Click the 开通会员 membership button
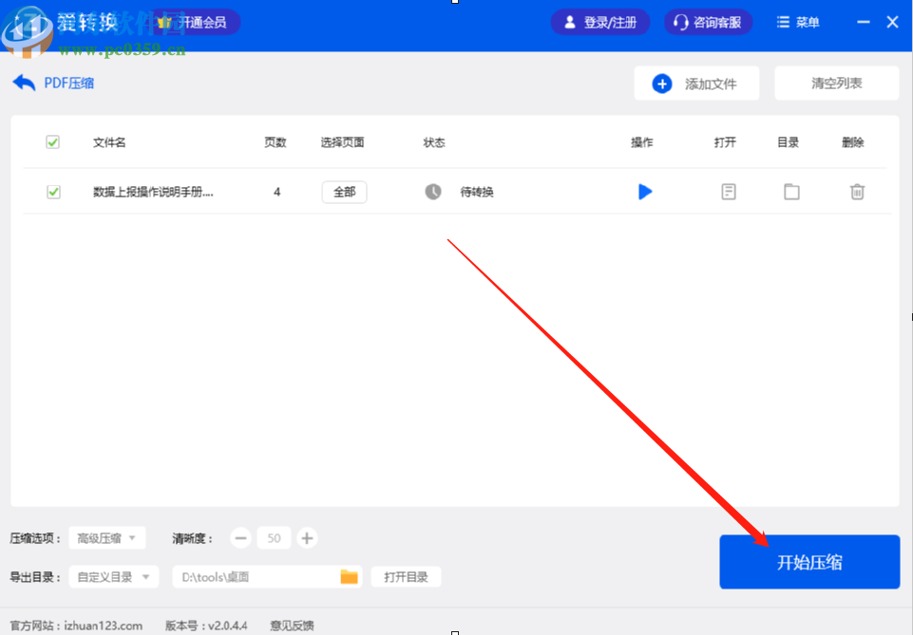This screenshot has width=913, height=635. coord(195,23)
